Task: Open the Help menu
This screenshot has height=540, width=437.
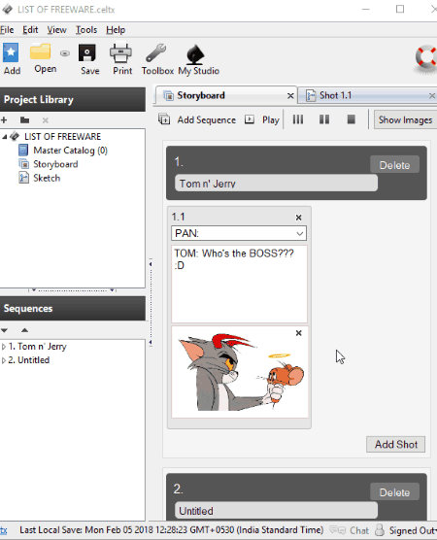Action: 116,30
